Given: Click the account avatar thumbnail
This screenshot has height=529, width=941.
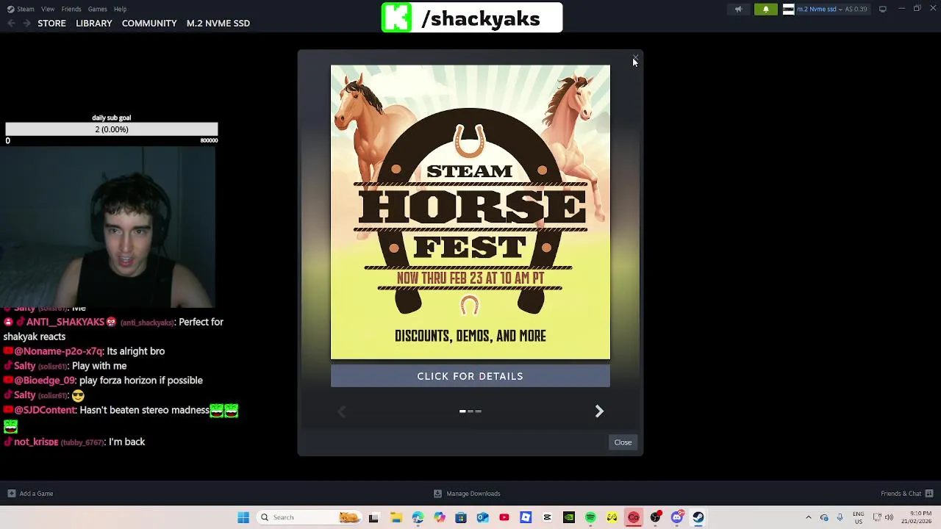Looking at the screenshot, I should (788, 9).
